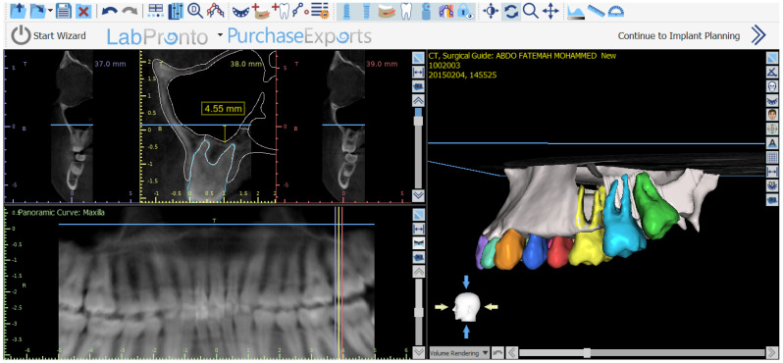Open the layout grid tool
Screen dimensions: 783x363
[x=156, y=11]
